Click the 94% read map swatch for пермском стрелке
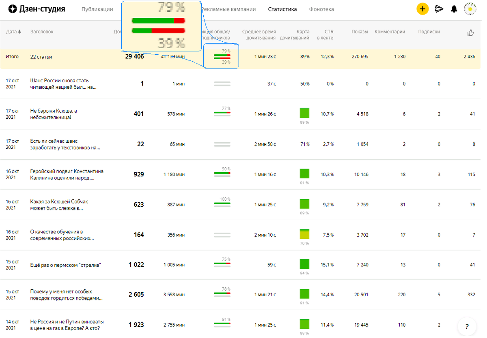This screenshot has width=487, height=338. tap(304, 264)
